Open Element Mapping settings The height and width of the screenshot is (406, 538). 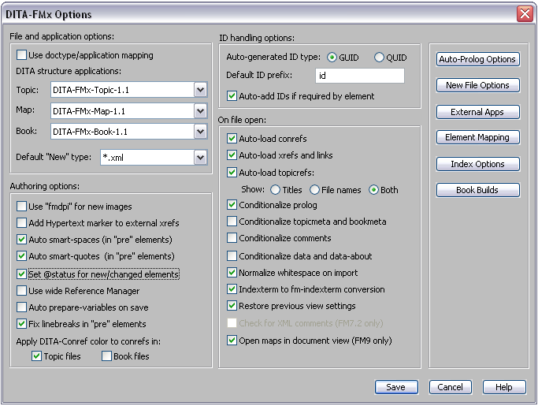(477, 137)
